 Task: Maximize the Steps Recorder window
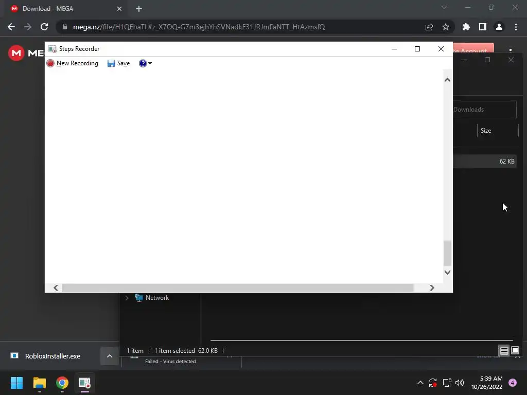point(417,49)
